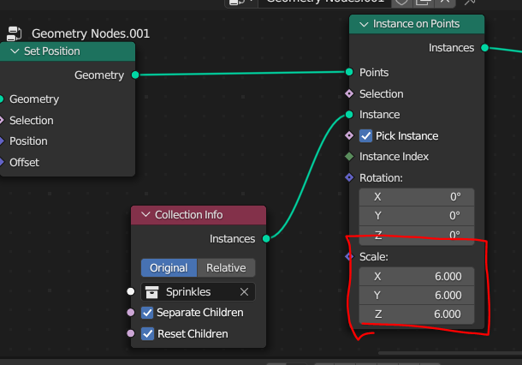Click the Instances output socket on Instance on Points
This screenshot has width=522, height=365.
(484, 48)
